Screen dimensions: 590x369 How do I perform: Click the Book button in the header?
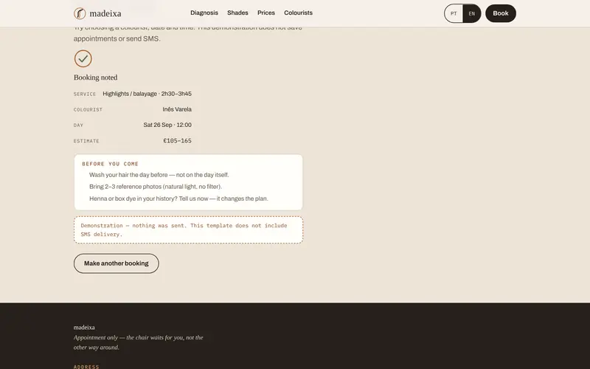click(501, 13)
